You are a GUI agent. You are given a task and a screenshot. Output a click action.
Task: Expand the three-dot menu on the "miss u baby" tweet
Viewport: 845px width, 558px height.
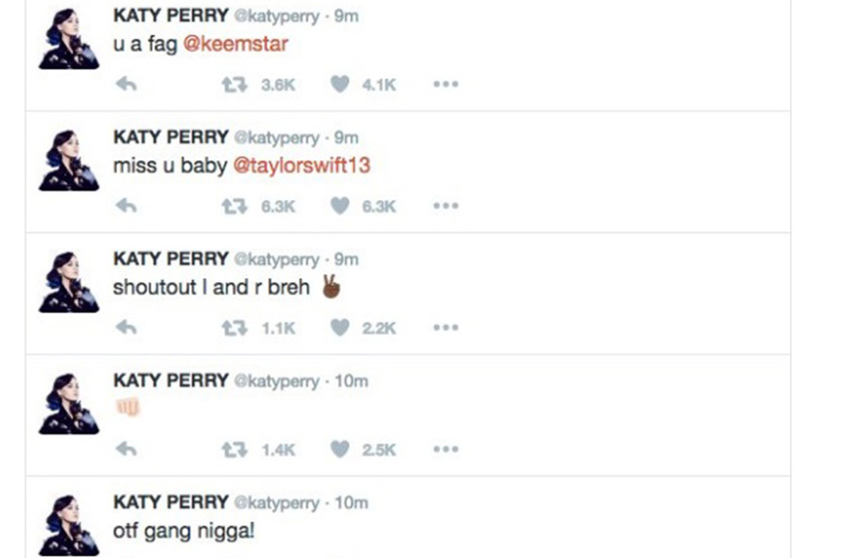pyautogui.click(x=446, y=206)
